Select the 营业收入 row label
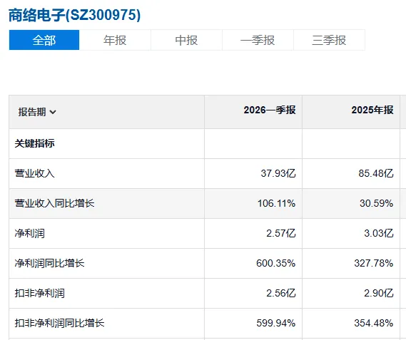Viewport: 406px width, 340px height. pos(35,173)
